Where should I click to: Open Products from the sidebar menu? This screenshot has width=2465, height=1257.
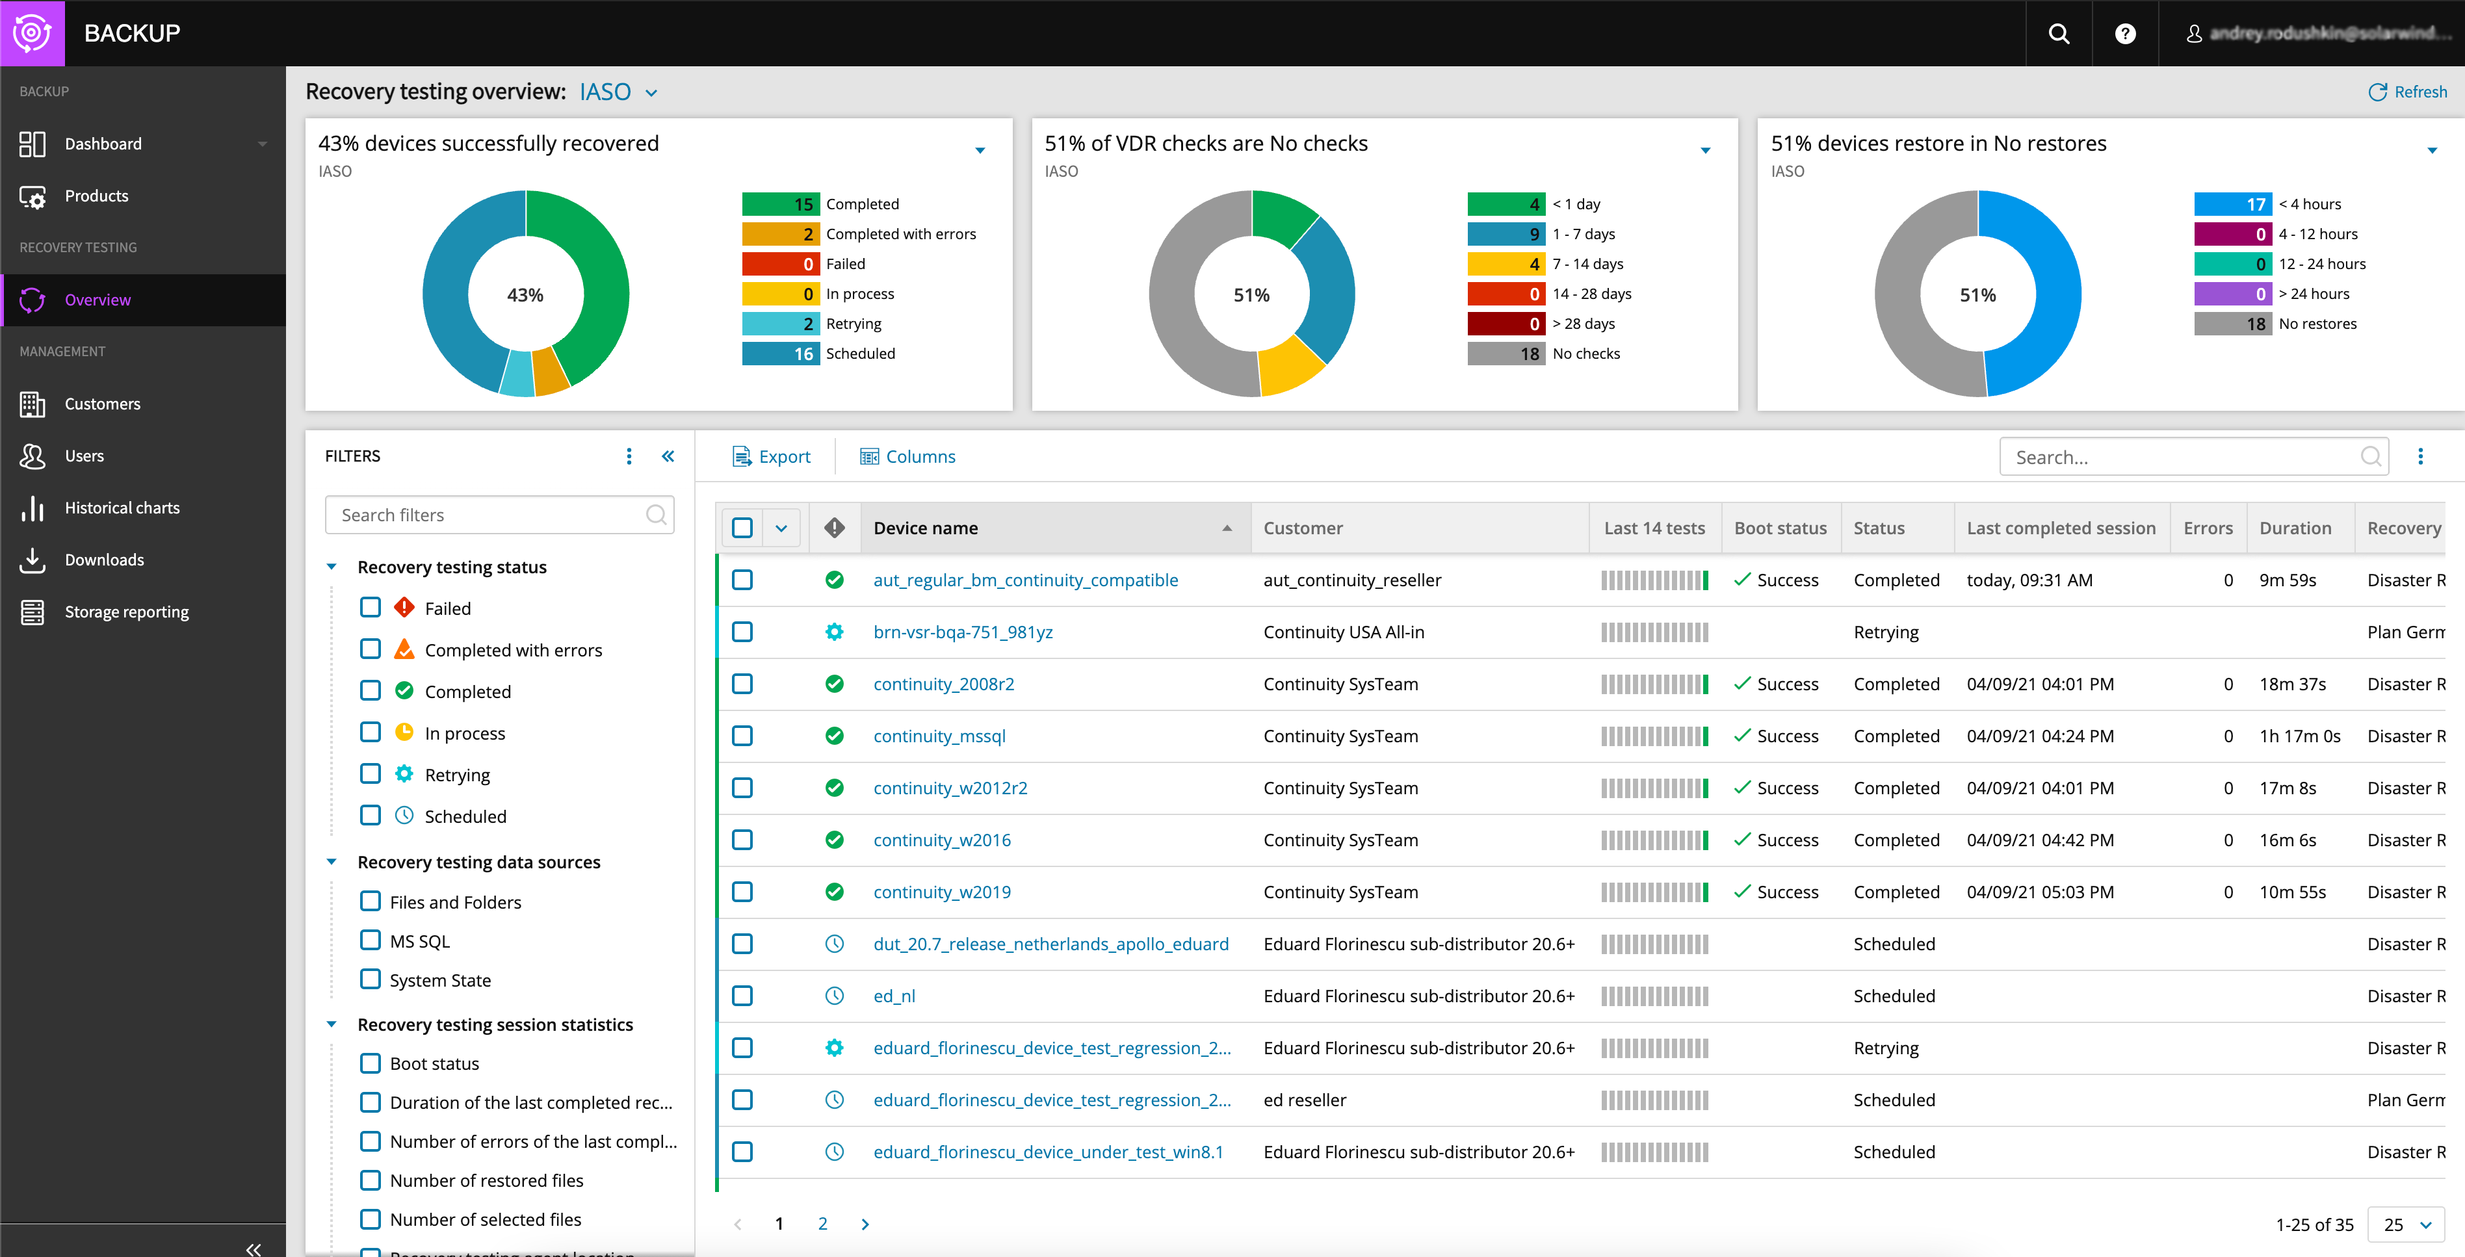point(97,195)
